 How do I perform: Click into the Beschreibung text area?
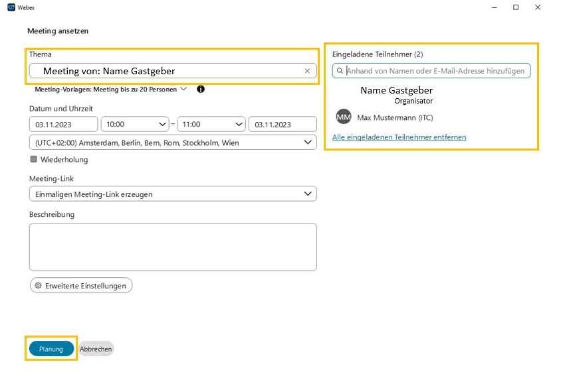click(x=173, y=247)
